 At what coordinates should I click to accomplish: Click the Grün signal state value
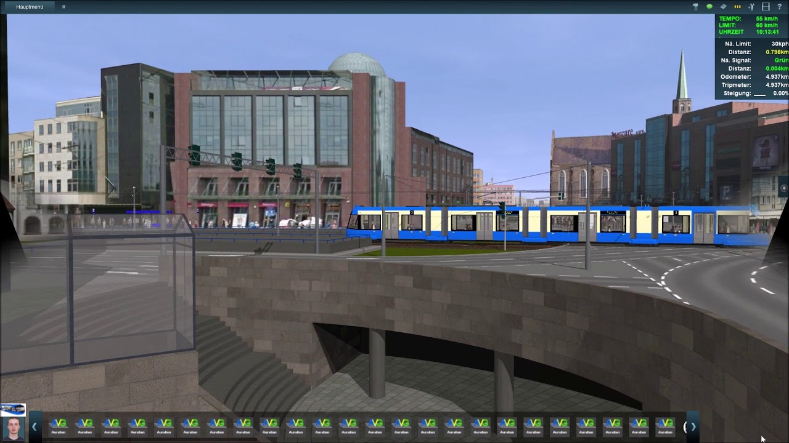782,60
